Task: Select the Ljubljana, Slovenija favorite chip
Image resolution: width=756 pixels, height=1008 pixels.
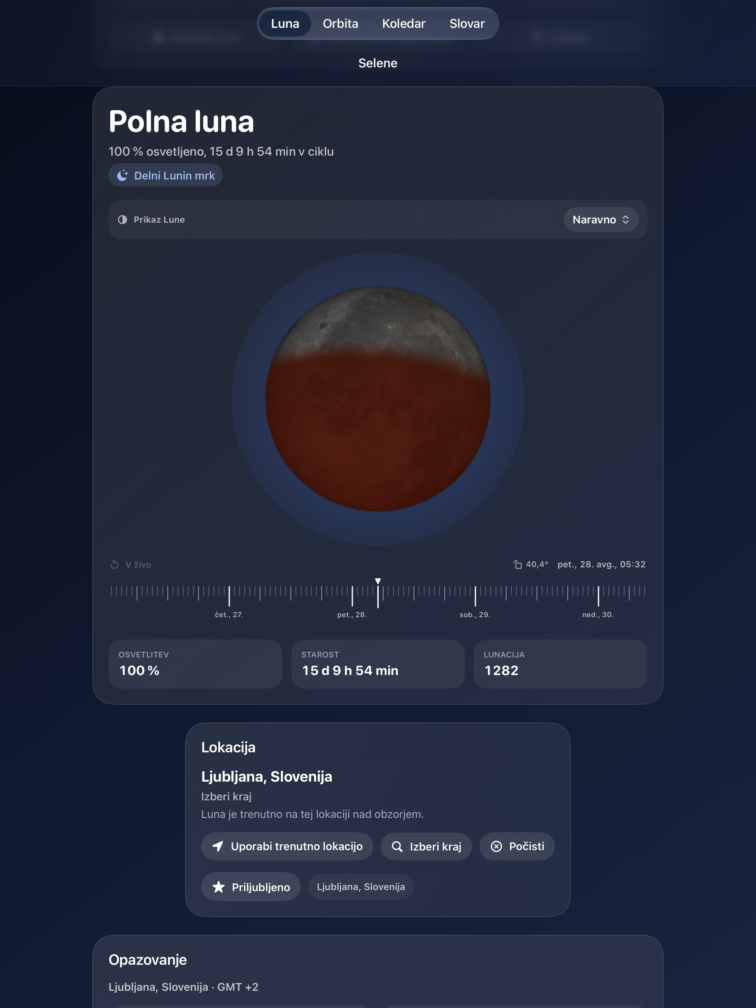Action: [361, 887]
